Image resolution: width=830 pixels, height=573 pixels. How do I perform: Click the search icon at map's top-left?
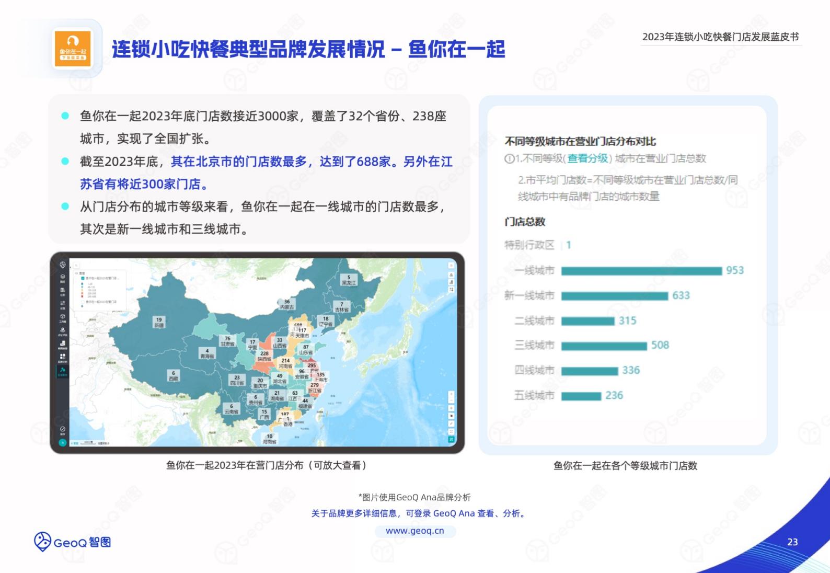[x=76, y=266]
